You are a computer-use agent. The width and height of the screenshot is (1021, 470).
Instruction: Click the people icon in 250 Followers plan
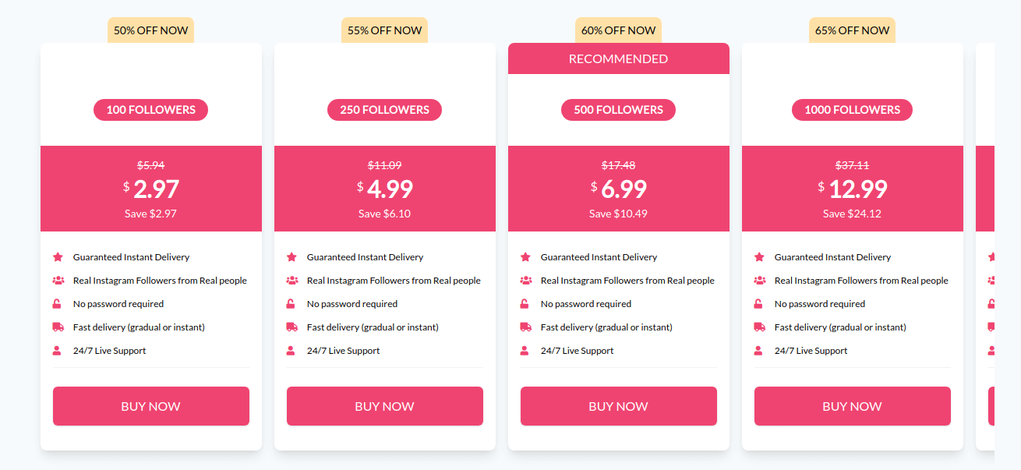[291, 281]
